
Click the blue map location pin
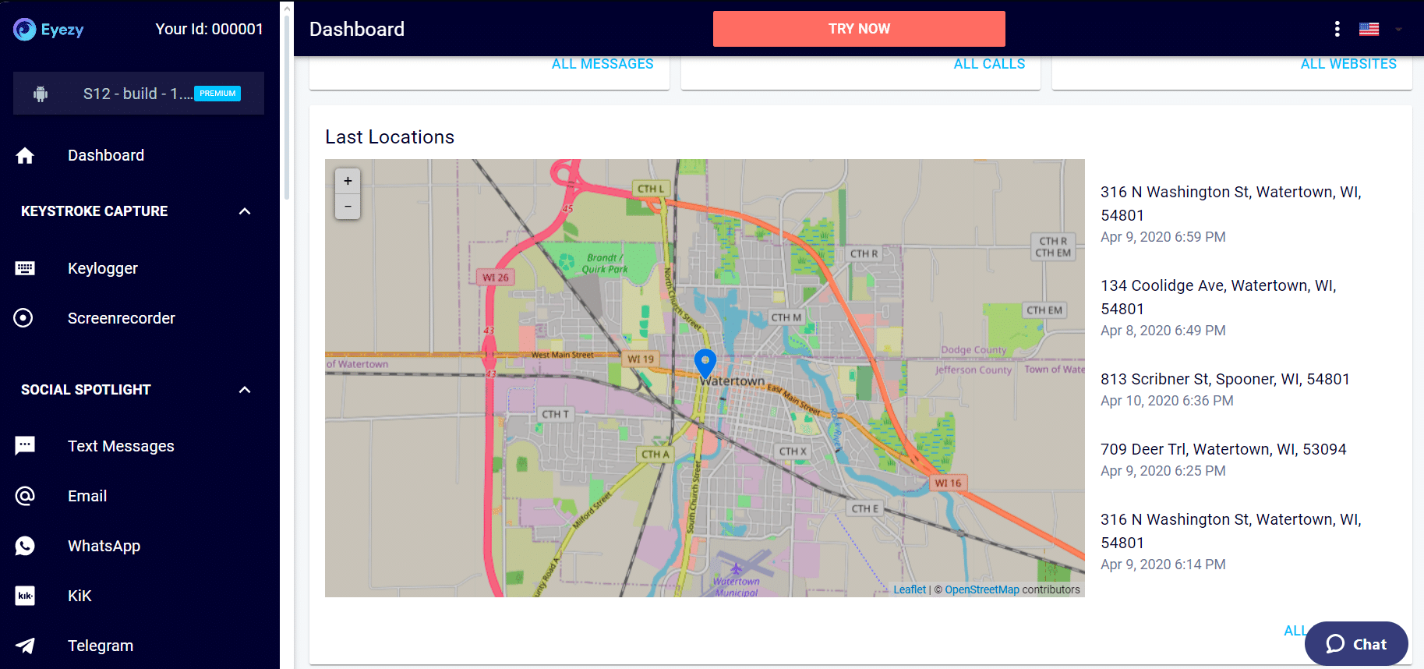tap(705, 363)
